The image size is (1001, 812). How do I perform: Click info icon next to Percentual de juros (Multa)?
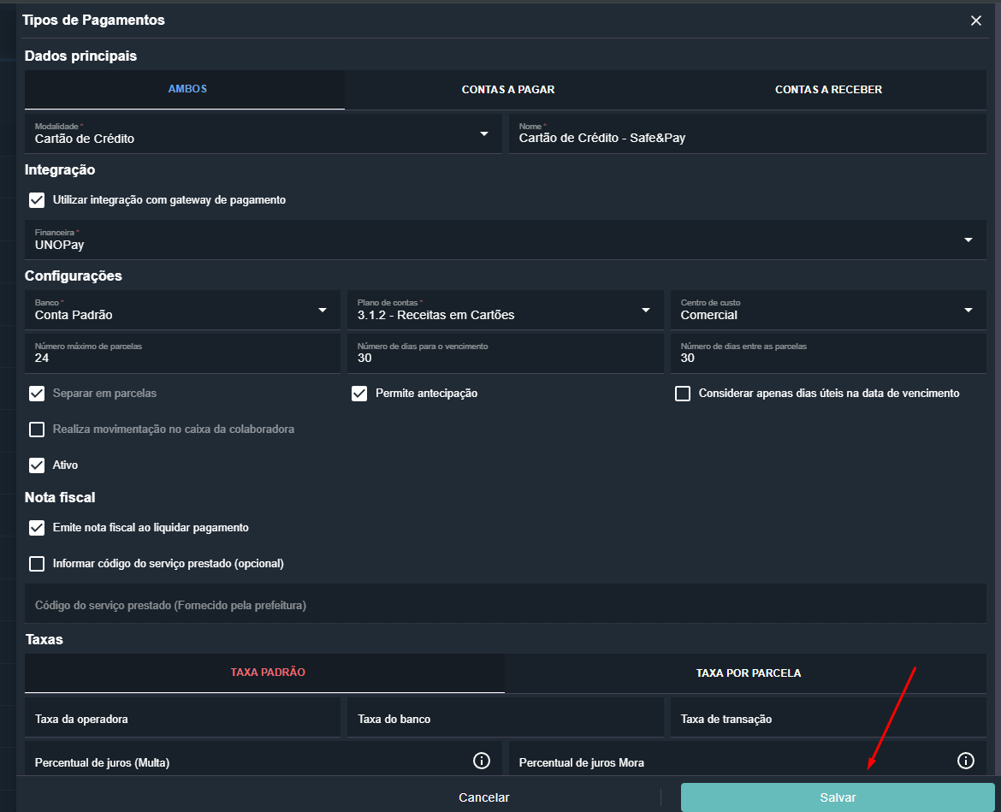[x=482, y=761]
